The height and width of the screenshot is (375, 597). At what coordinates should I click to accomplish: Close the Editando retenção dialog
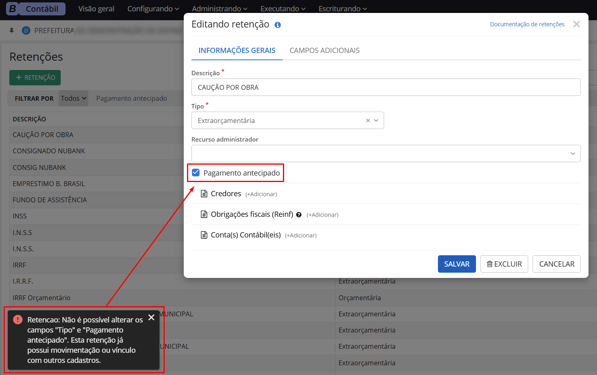(x=576, y=24)
